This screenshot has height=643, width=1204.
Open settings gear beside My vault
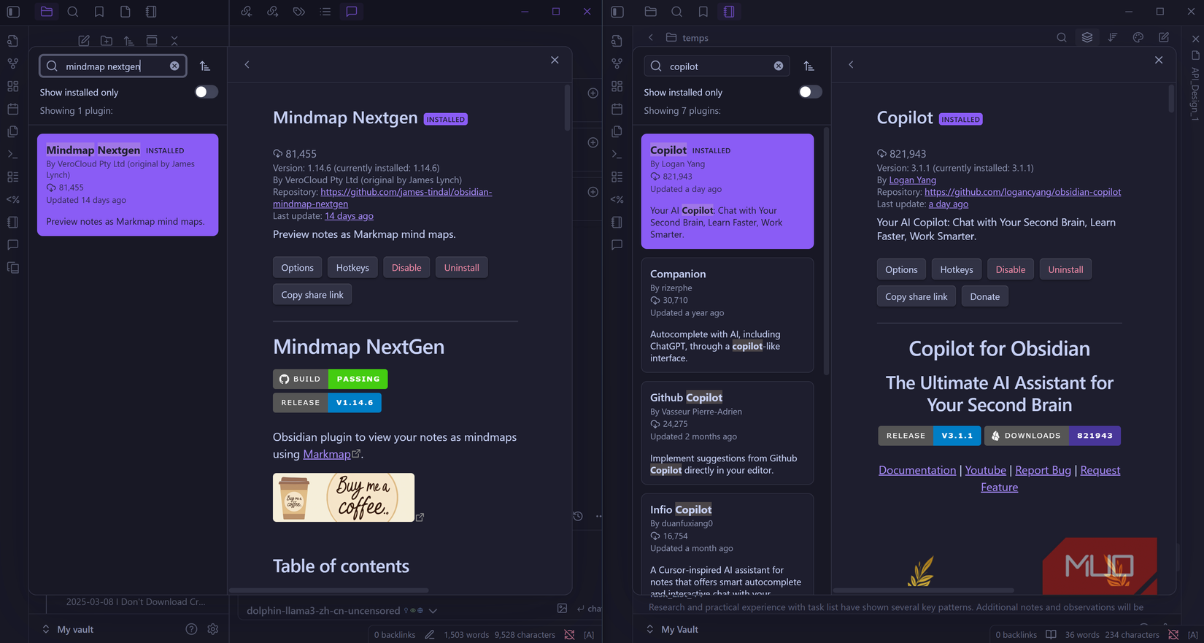tap(213, 629)
